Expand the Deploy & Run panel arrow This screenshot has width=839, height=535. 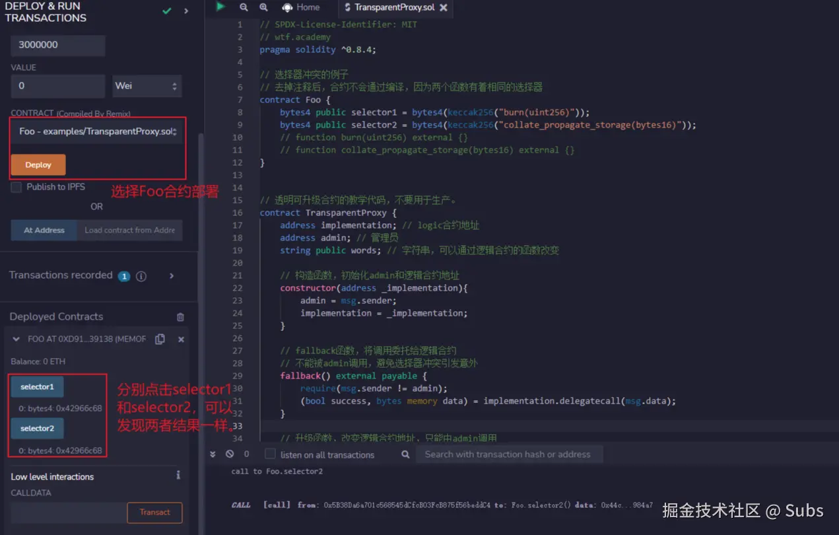tap(186, 11)
